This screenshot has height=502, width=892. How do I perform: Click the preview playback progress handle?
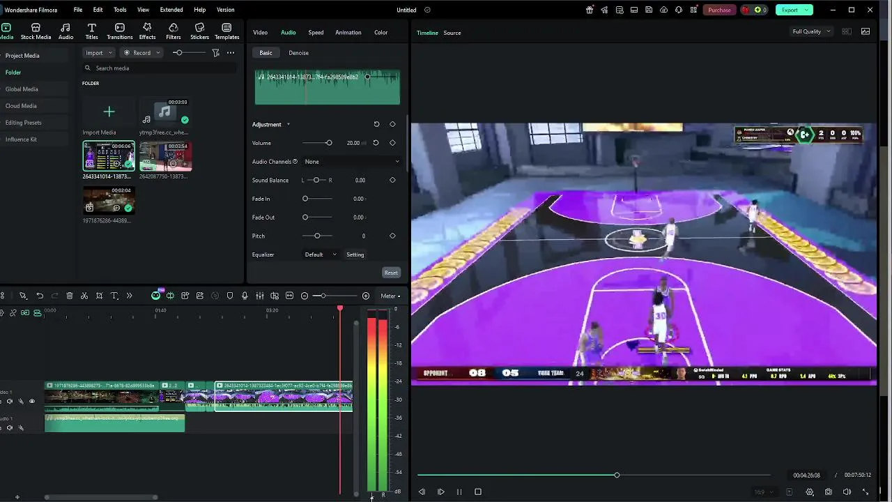pyautogui.click(x=617, y=475)
